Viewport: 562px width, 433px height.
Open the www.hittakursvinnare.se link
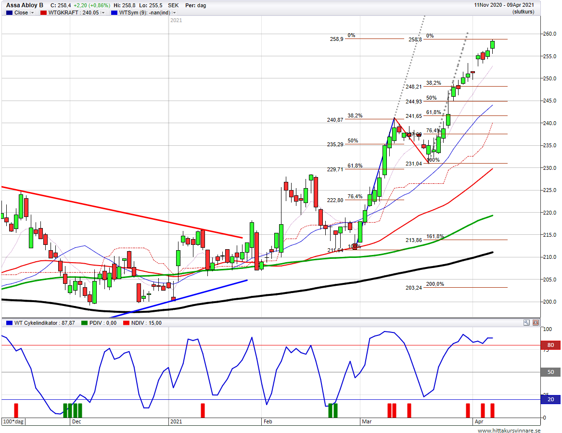[509, 431]
